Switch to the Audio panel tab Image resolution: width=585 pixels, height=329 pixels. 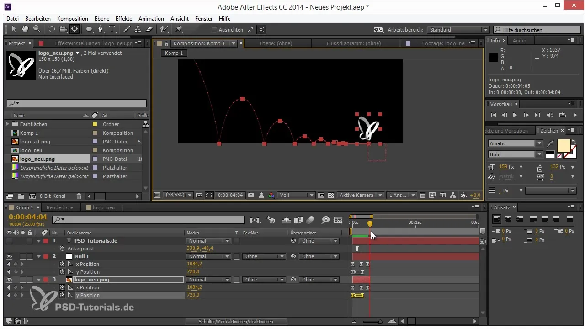(x=519, y=41)
